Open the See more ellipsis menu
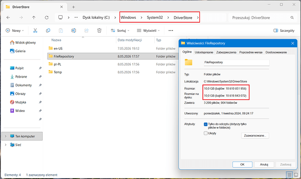 pos(171,30)
